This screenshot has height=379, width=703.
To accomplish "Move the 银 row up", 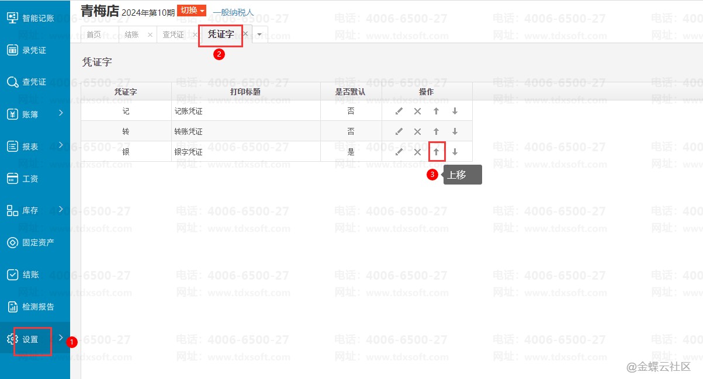I will tap(436, 152).
